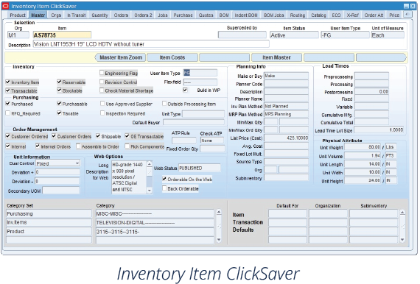The width and height of the screenshot is (420, 284).
Task: Select the Purchase tab
Action: 183,15
